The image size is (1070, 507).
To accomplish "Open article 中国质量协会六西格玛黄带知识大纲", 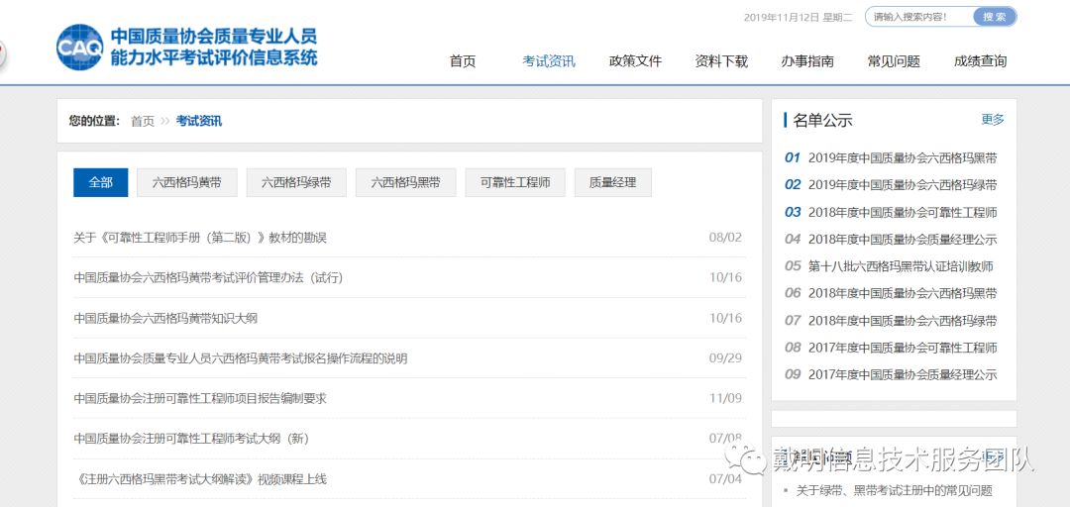I will tap(165, 318).
